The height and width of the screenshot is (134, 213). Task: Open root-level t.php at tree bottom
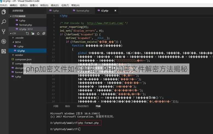point(27,77)
